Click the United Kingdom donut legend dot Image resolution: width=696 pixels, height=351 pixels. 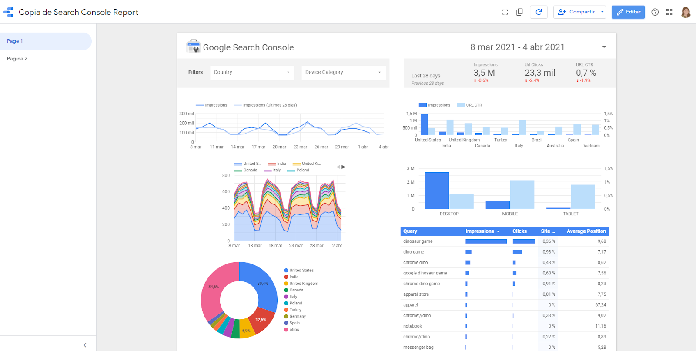click(286, 284)
